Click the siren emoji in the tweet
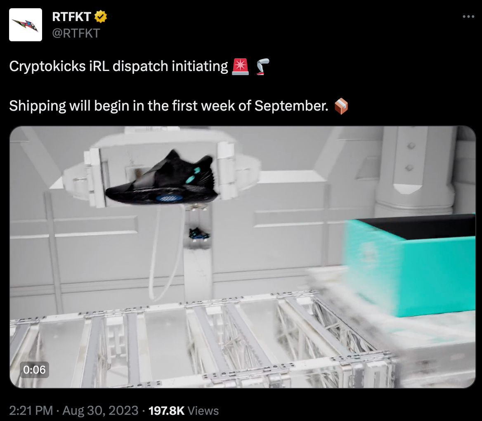The width and height of the screenshot is (482, 421). 240,66
